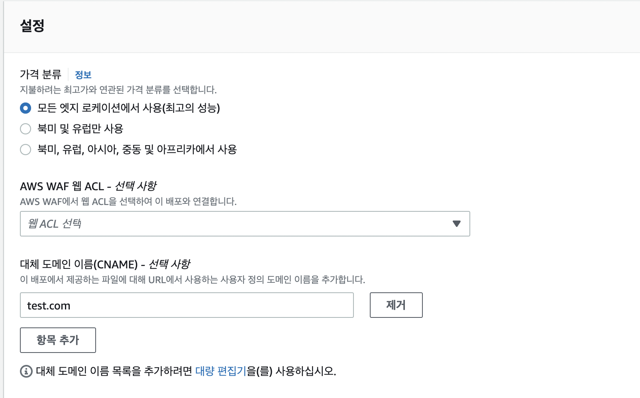Click the 제거 button beside test.com
The image size is (640, 398).
(396, 305)
